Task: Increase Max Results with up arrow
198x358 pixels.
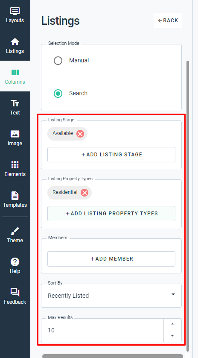Action: tap(172, 324)
